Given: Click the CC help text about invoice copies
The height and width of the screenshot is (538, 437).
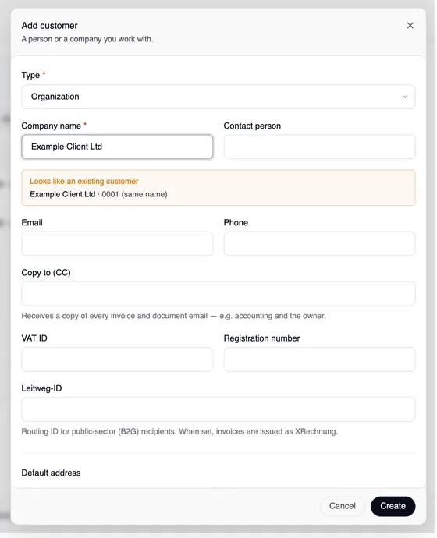Looking at the screenshot, I should [x=173, y=316].
